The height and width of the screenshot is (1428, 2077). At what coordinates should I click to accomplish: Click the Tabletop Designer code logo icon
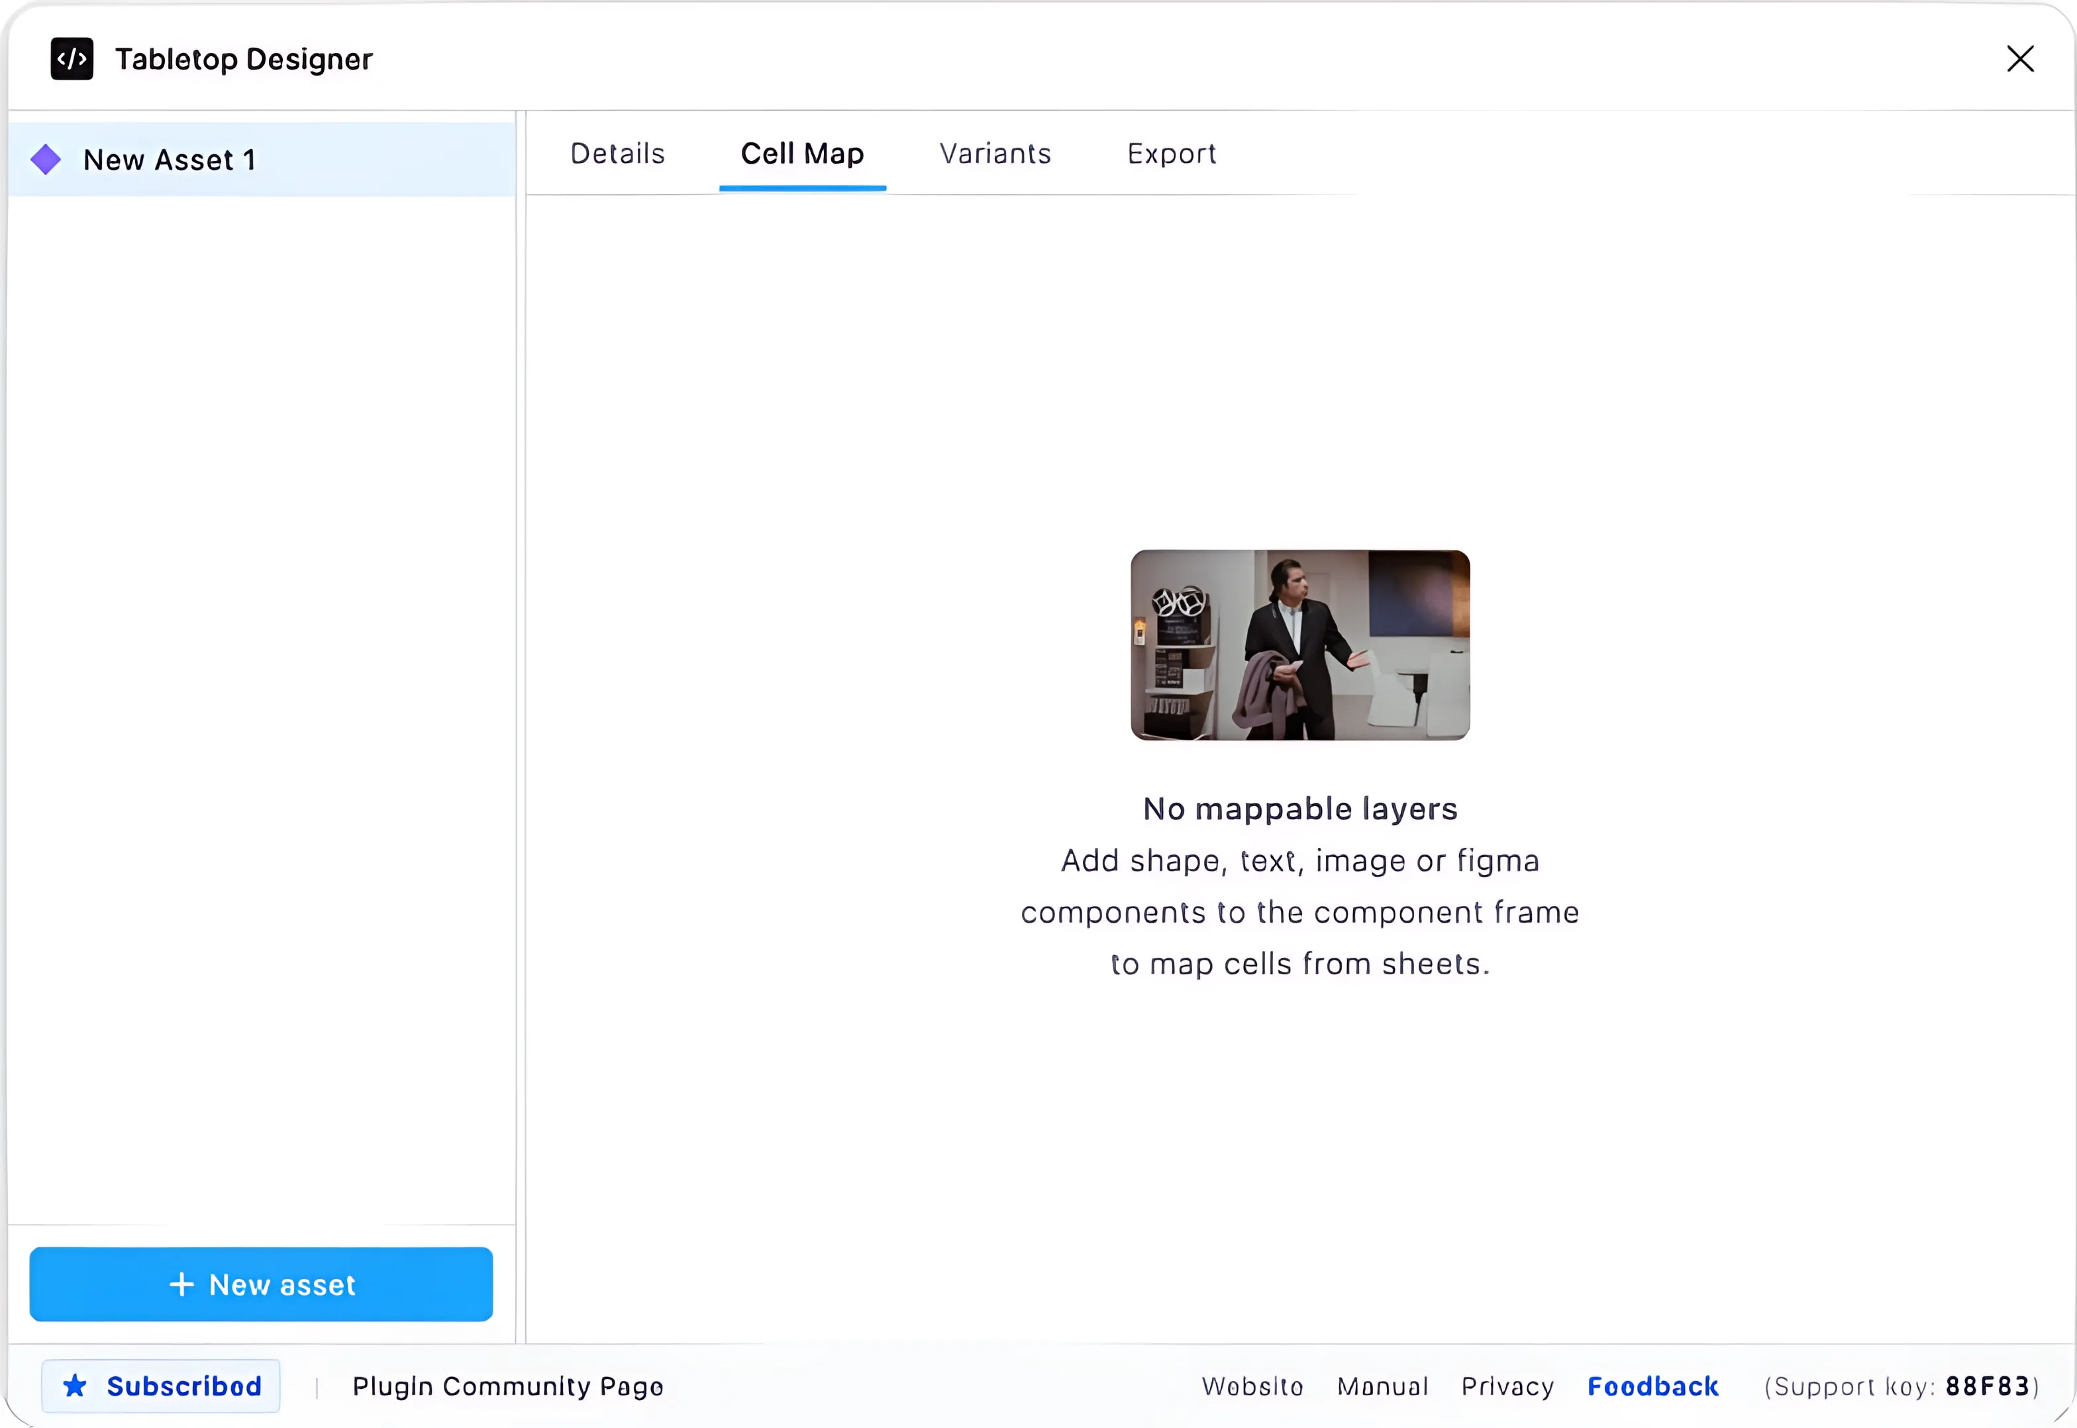(x=72, y=59)
